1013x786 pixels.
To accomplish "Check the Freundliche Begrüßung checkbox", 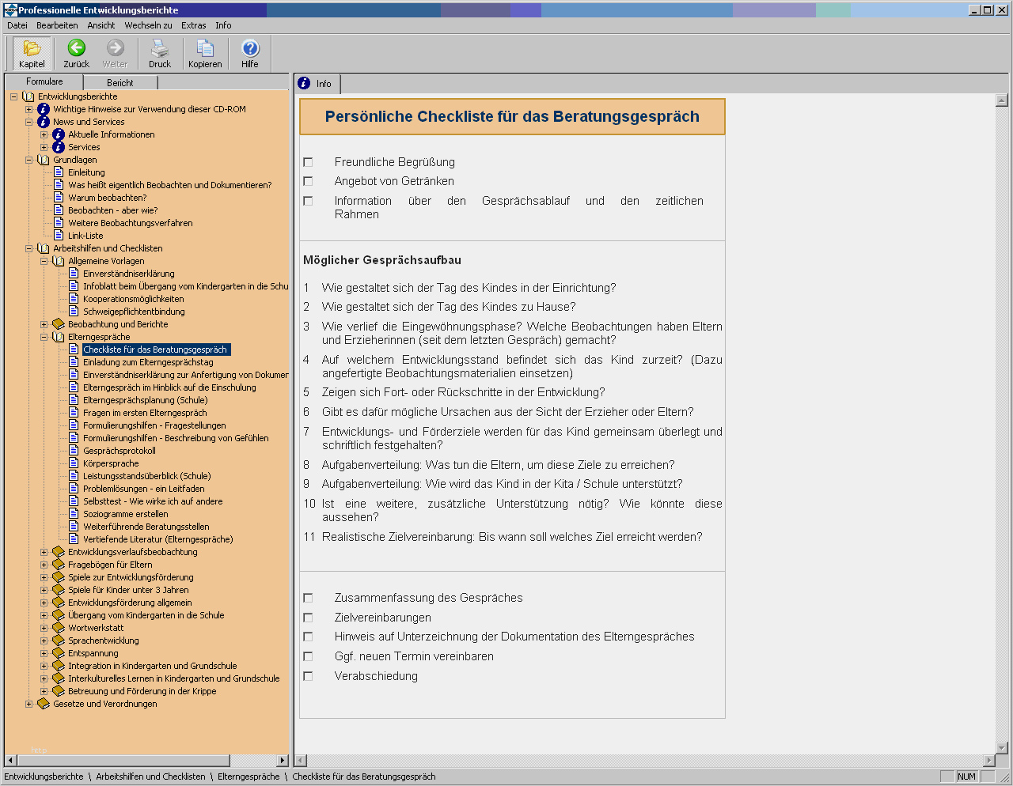I will tap(308, 162).
